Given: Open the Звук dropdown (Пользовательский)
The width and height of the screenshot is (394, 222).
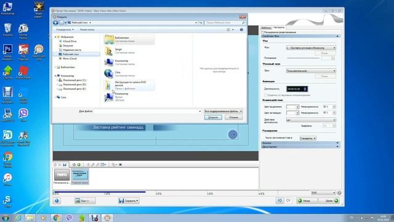Looking at the screenshot, I should (311, 71).
